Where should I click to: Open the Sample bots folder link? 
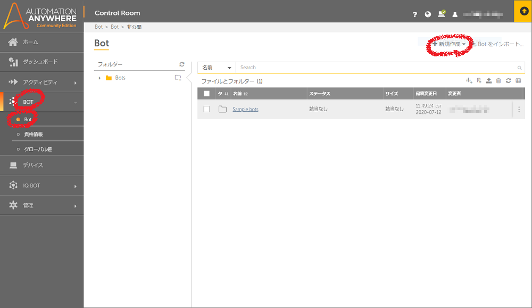(x=245, y=109)
